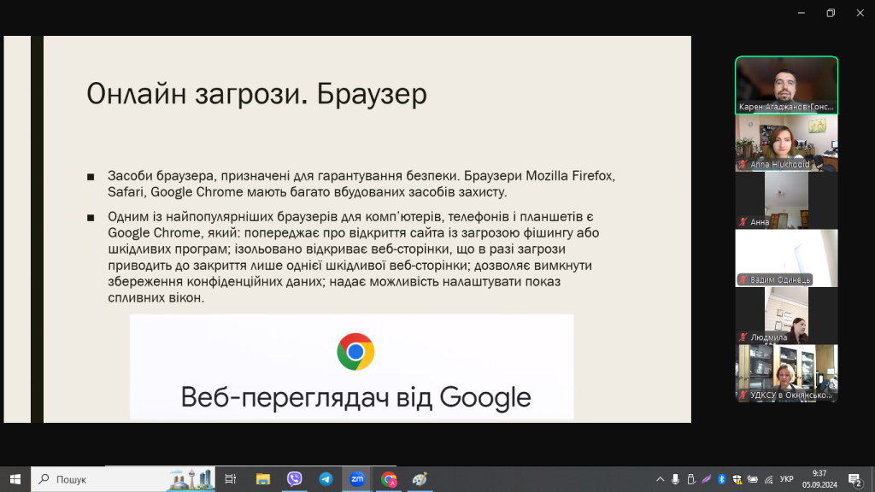Select Людмила's video tile
Screen dimensions: 875x492
click(786, 314)
